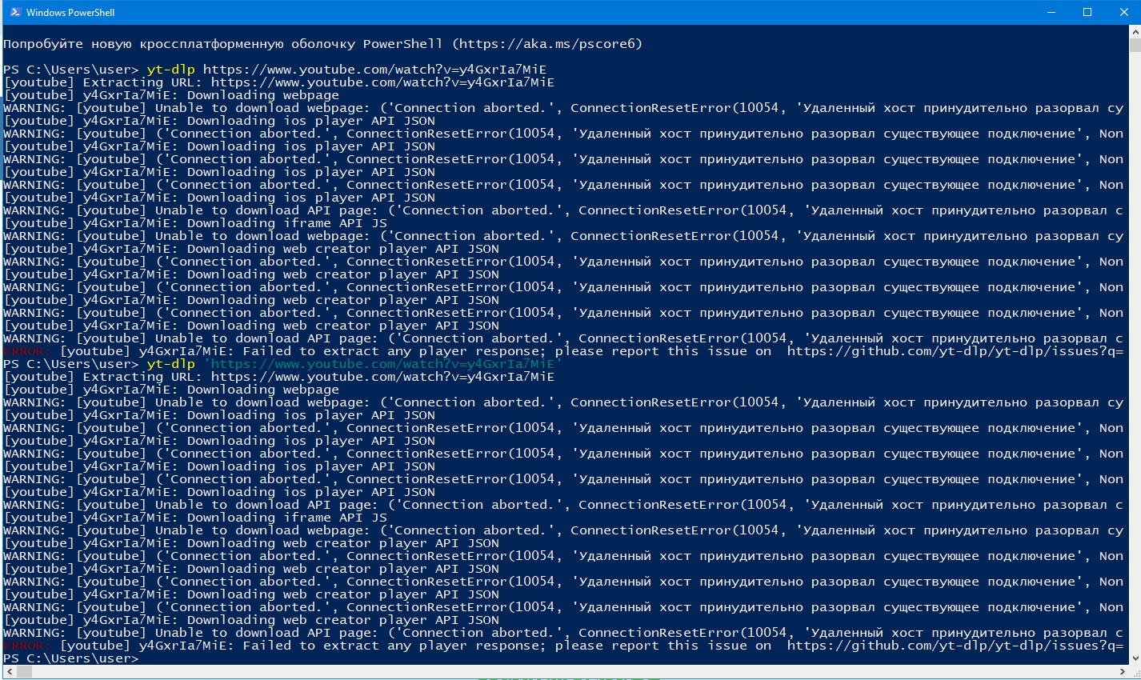Viewport: 1141px width, 680px height.
Task: Click the "Попробуйте новую кроссплатформенную оболочку" text
Action: 179,44
